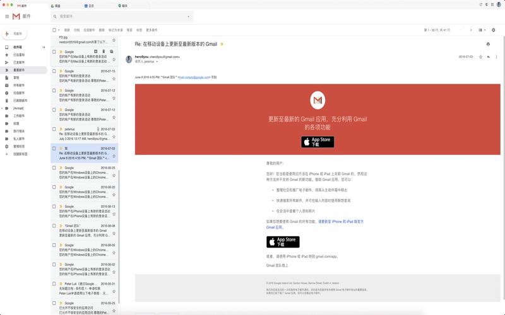505x315 pixels.
Task: Reply to the message with arrow icon
Action: point(489,57)
